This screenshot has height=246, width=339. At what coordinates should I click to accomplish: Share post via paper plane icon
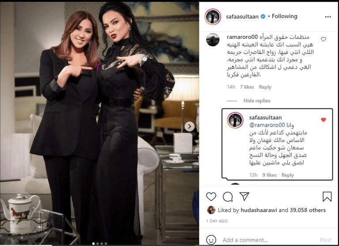click(x=245, y=196)
